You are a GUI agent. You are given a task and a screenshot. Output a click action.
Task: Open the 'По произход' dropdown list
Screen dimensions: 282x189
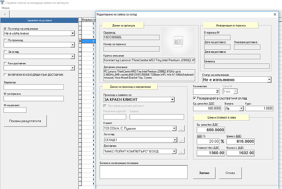point(72,45)
